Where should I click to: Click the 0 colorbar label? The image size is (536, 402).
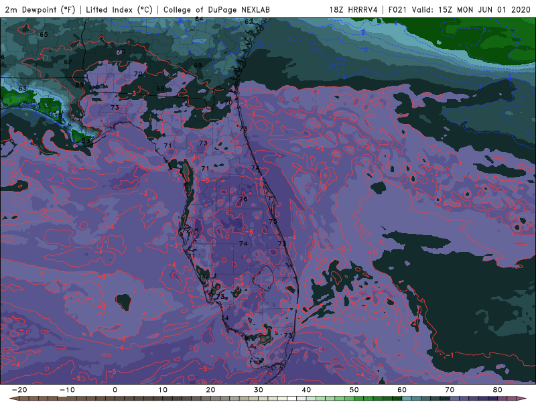(115, 390)
